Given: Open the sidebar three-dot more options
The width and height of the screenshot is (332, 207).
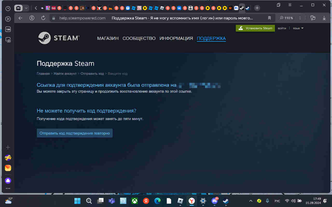Looking at the screenshot, I should tap(8, 188).
